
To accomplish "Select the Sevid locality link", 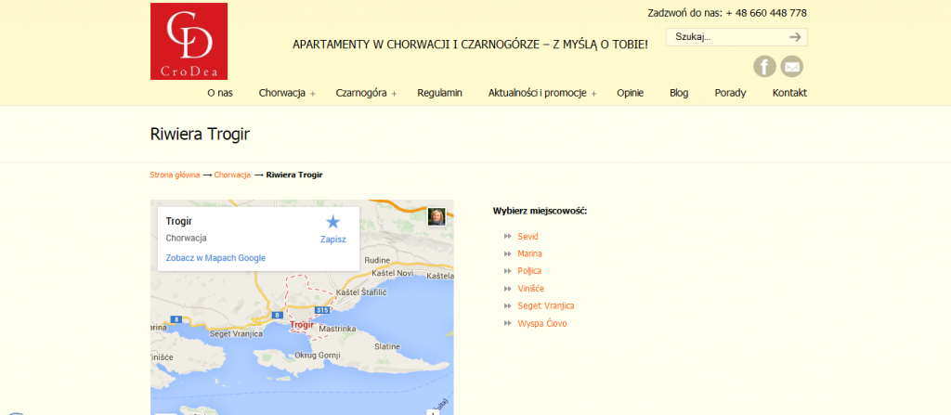I will coord(528,236).
